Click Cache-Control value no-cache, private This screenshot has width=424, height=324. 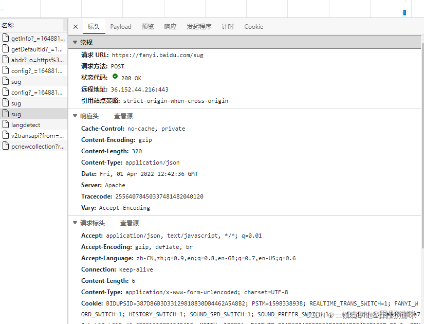pyautogui.click(x=156, y=129)
